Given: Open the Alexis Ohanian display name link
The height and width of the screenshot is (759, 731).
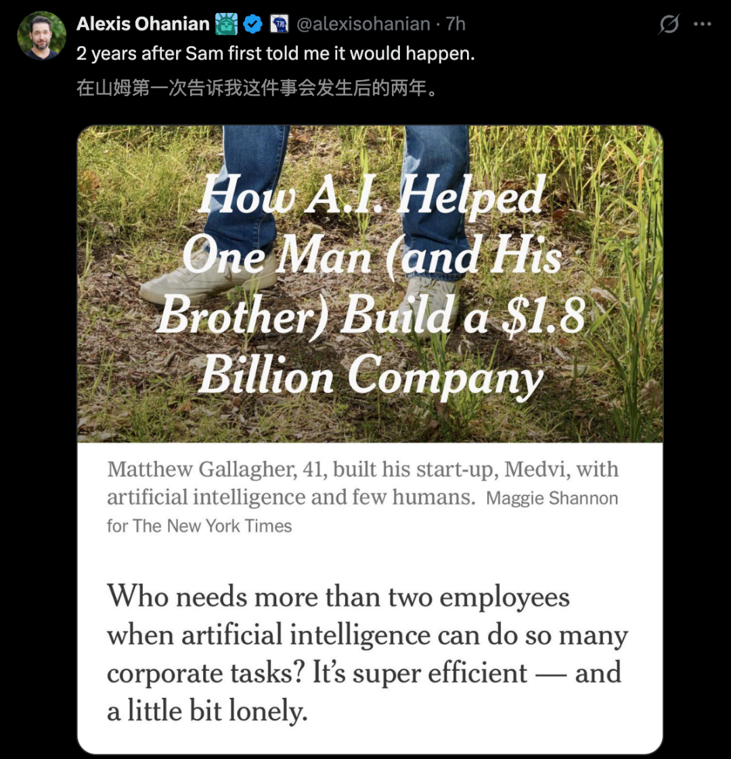Looking at the screenshot, I should coord(143,24).
